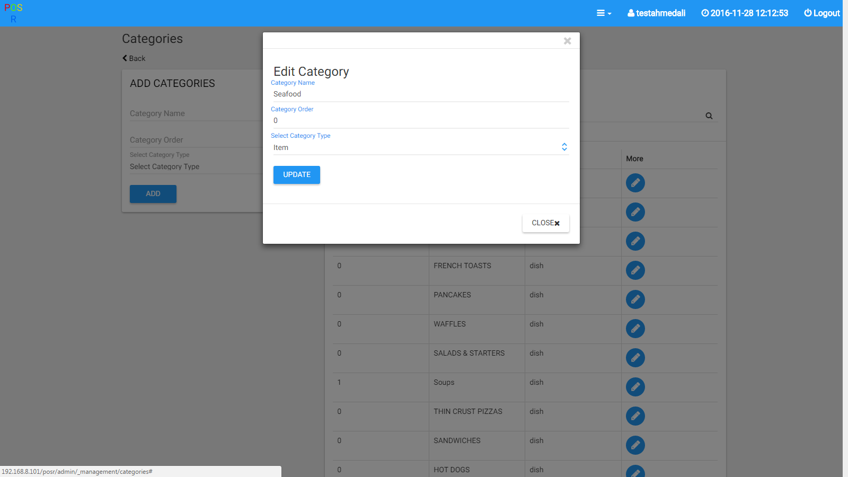This screenshot has width=848, height=477.
Task: Edit the Soups category
Action: 635,387
